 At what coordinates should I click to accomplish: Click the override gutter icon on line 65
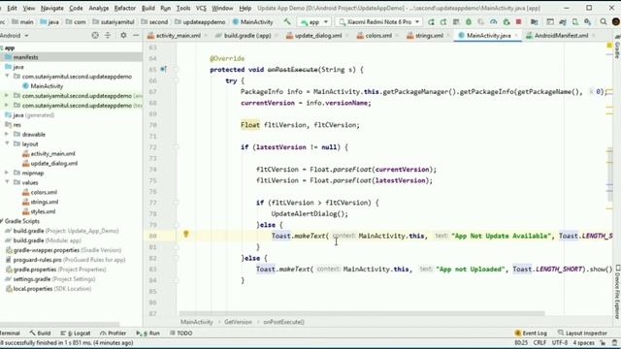[x=163, y=69]
